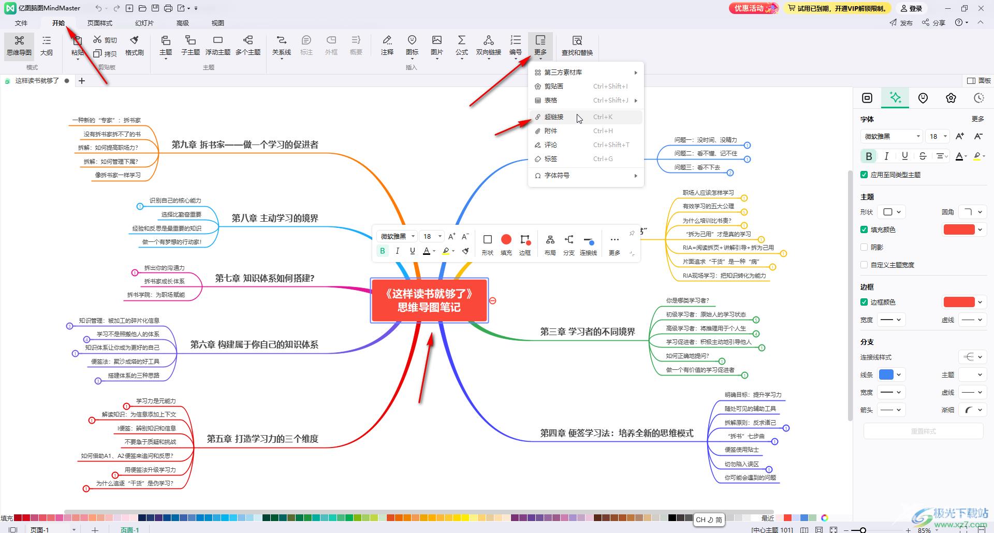Open the AI style tab in the side panel
Image resolution: width=994 pixels, height=533 pixels.
895,98
